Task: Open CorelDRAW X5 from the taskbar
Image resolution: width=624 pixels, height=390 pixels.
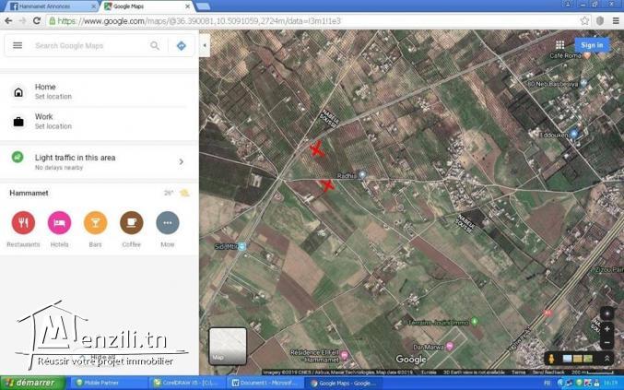Action: coord(188,383)
